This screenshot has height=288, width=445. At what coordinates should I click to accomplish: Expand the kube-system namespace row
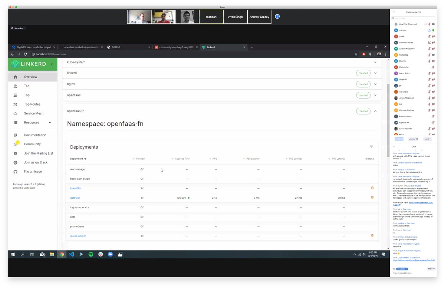click(375, 62)
